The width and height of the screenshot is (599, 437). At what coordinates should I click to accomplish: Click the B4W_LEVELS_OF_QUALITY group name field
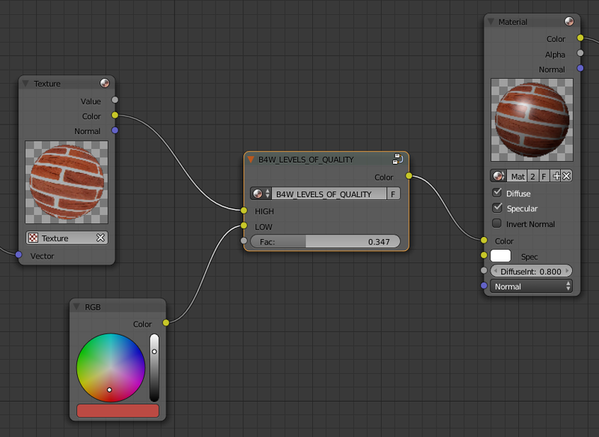coord(329,194)
